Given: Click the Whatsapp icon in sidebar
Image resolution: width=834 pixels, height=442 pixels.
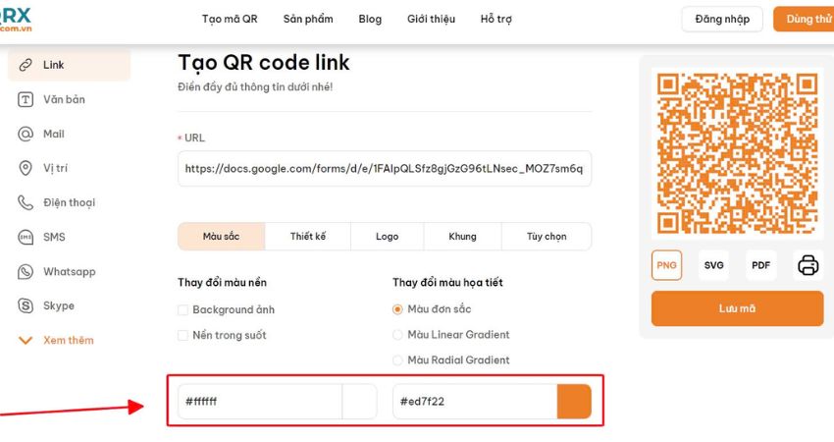Looking at the screenshot, I should (x=25, y=272).
